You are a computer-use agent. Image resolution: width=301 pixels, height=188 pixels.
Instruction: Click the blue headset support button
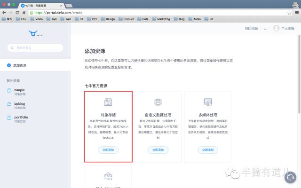(x=291, y=177)
